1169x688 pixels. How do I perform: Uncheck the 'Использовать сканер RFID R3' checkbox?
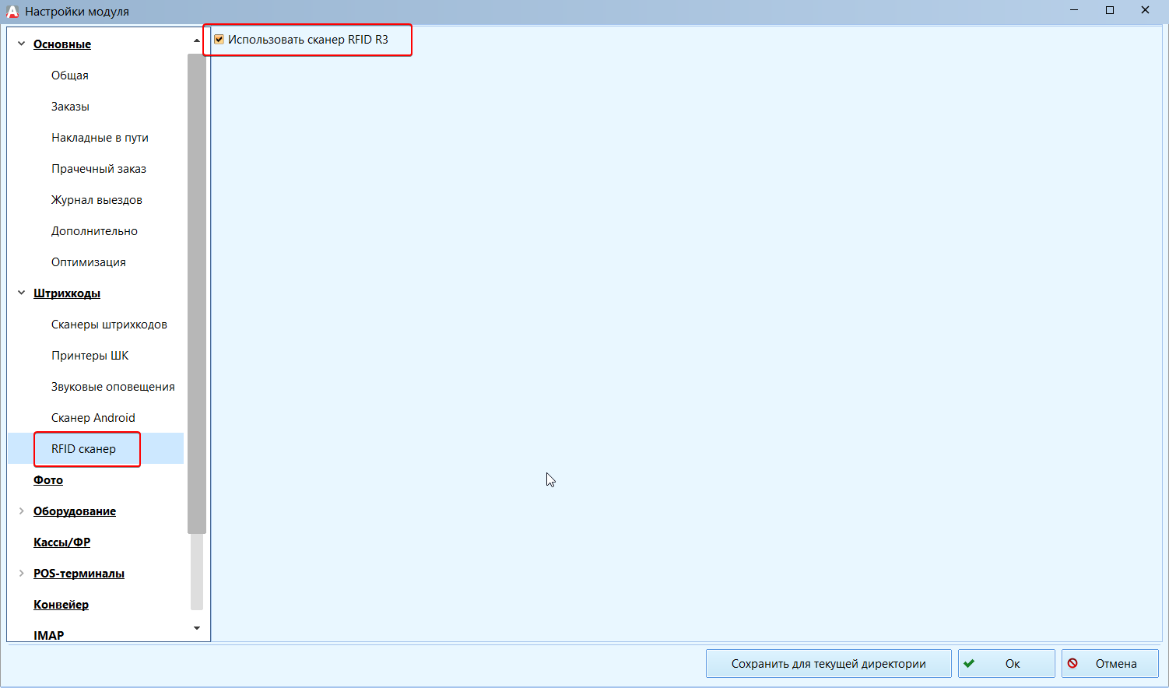(x=219, y=40)
